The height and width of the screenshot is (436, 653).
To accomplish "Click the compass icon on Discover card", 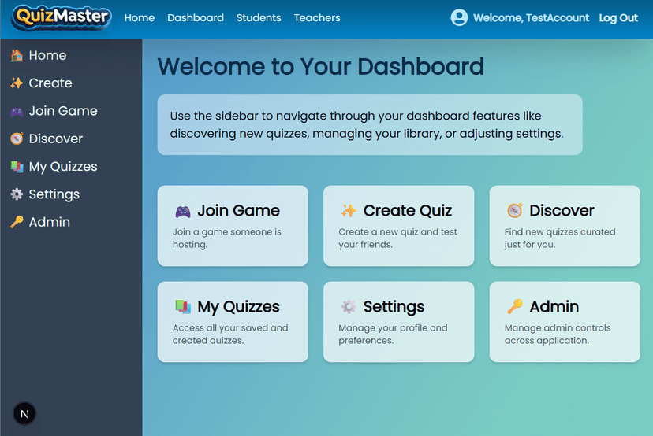I will click(515, 211).
